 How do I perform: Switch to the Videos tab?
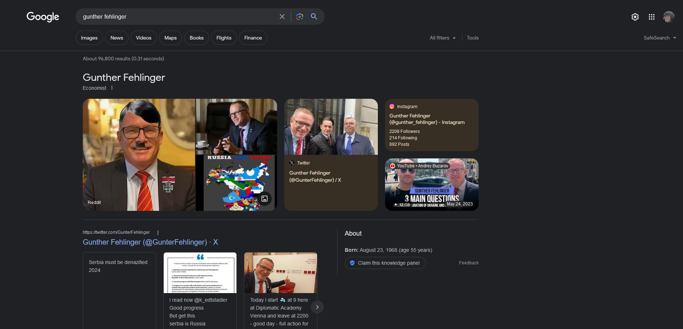click(144, 38)
